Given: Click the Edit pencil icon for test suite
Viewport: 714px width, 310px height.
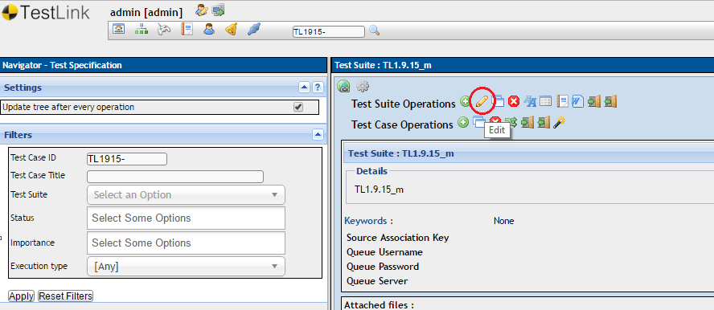Looking at the screenshot, I should (482, 102).
